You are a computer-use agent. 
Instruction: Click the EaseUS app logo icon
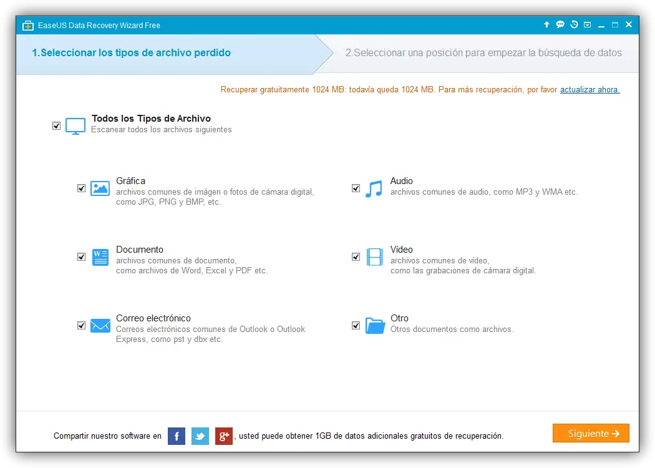(x=27, y=26)
